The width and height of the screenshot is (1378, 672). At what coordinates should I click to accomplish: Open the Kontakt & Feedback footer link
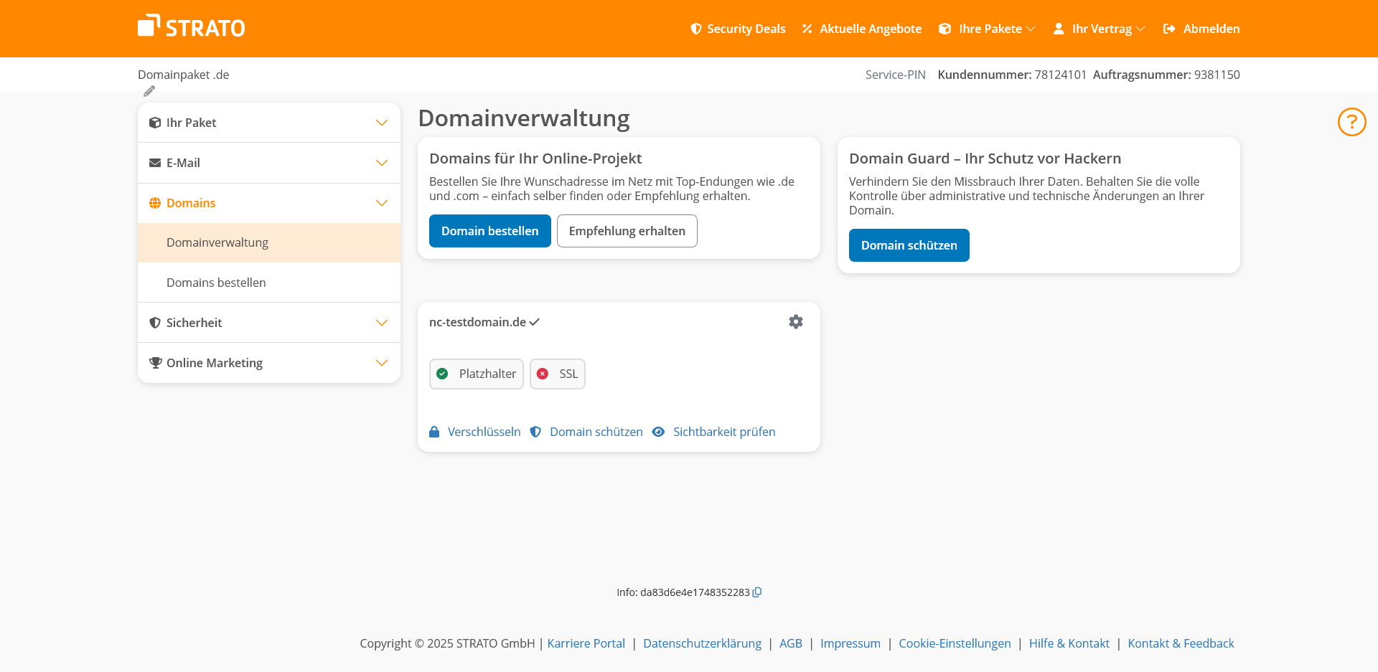coord(1181,643)
